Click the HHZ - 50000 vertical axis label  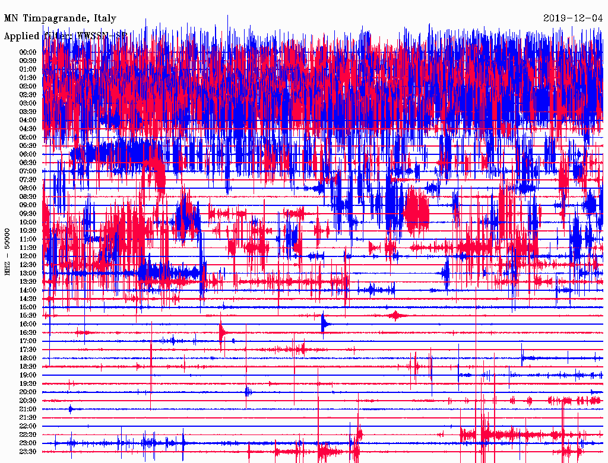pos(8,251)
